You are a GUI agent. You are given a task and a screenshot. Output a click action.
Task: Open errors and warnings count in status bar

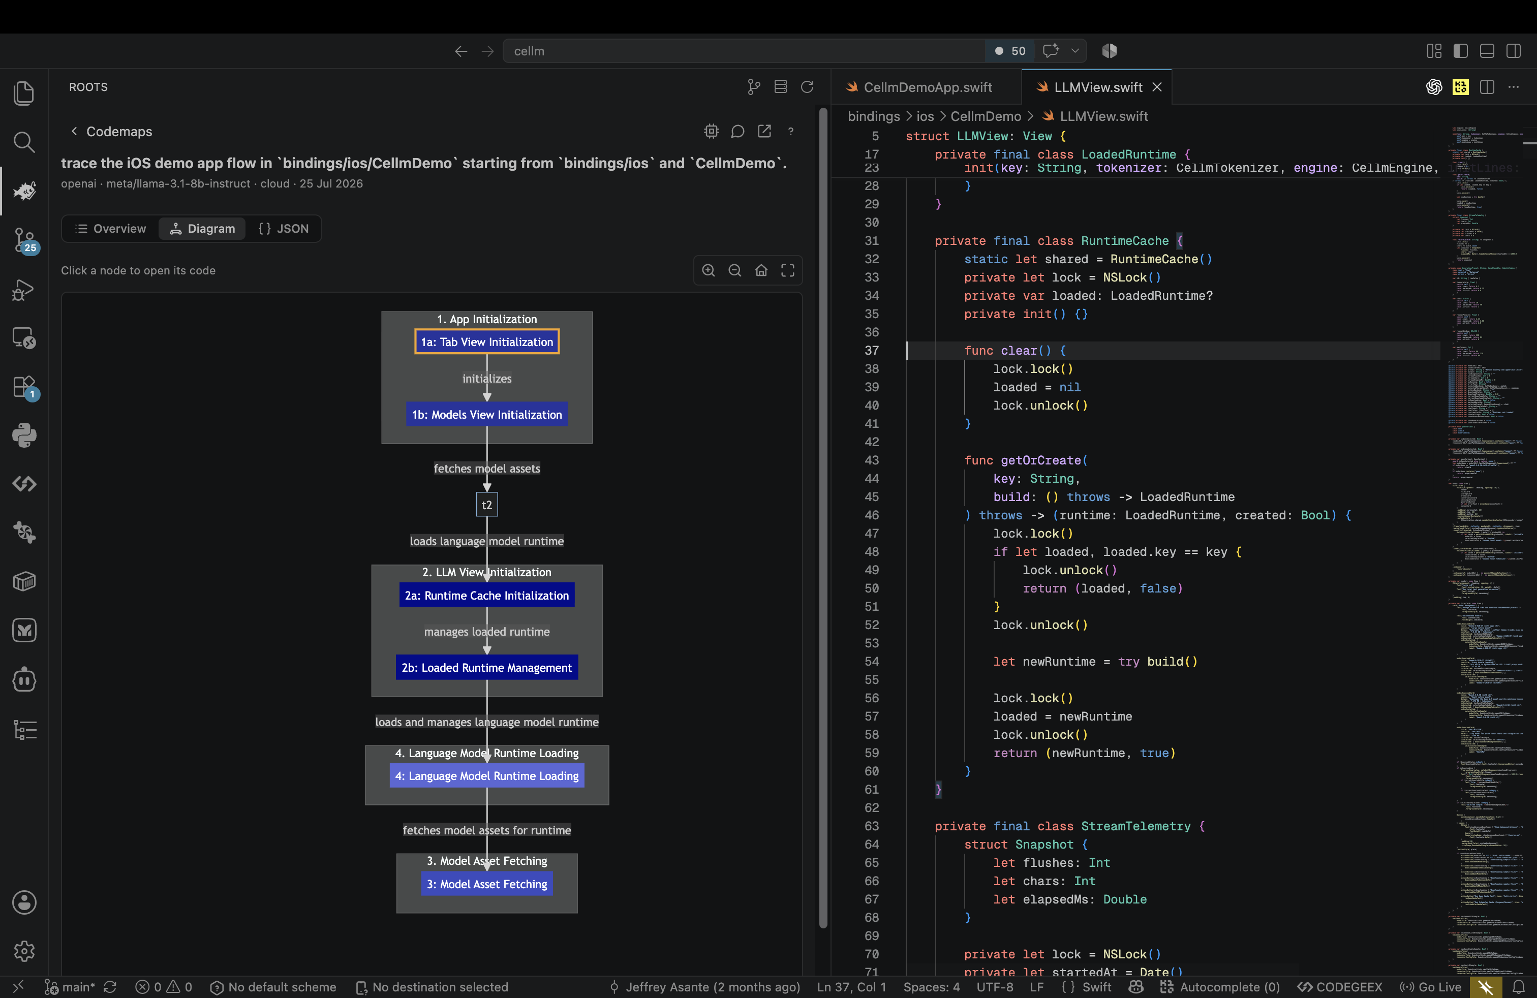(163, 987)
